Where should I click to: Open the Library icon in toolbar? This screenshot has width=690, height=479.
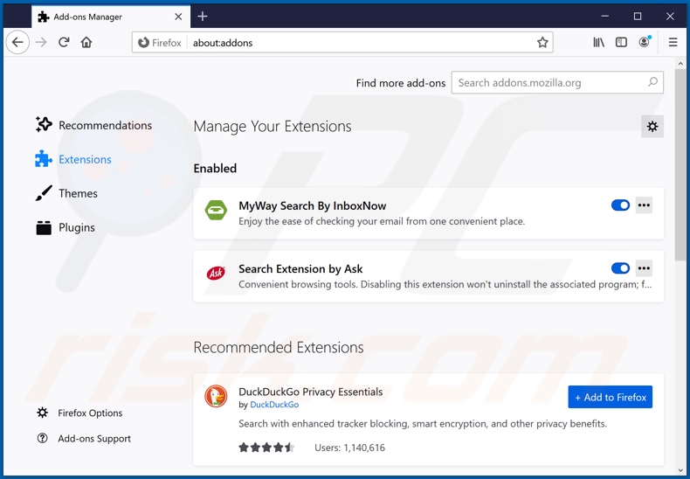(x=598, y=42)
